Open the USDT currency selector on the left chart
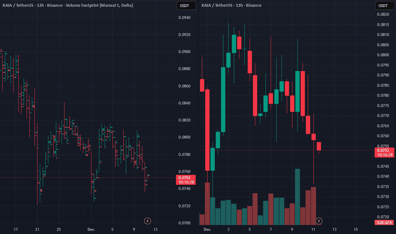Image resolution: width=396 pixels, height=234 pixels. point(187,6)
